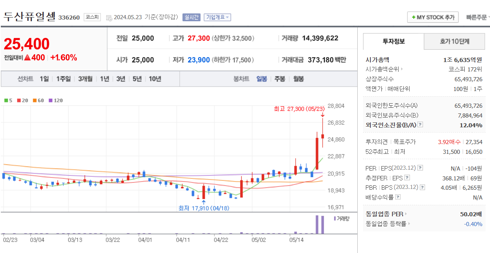Open help icon next to EPS(2023.12)
Screen dimensions: 490x253
420,168
